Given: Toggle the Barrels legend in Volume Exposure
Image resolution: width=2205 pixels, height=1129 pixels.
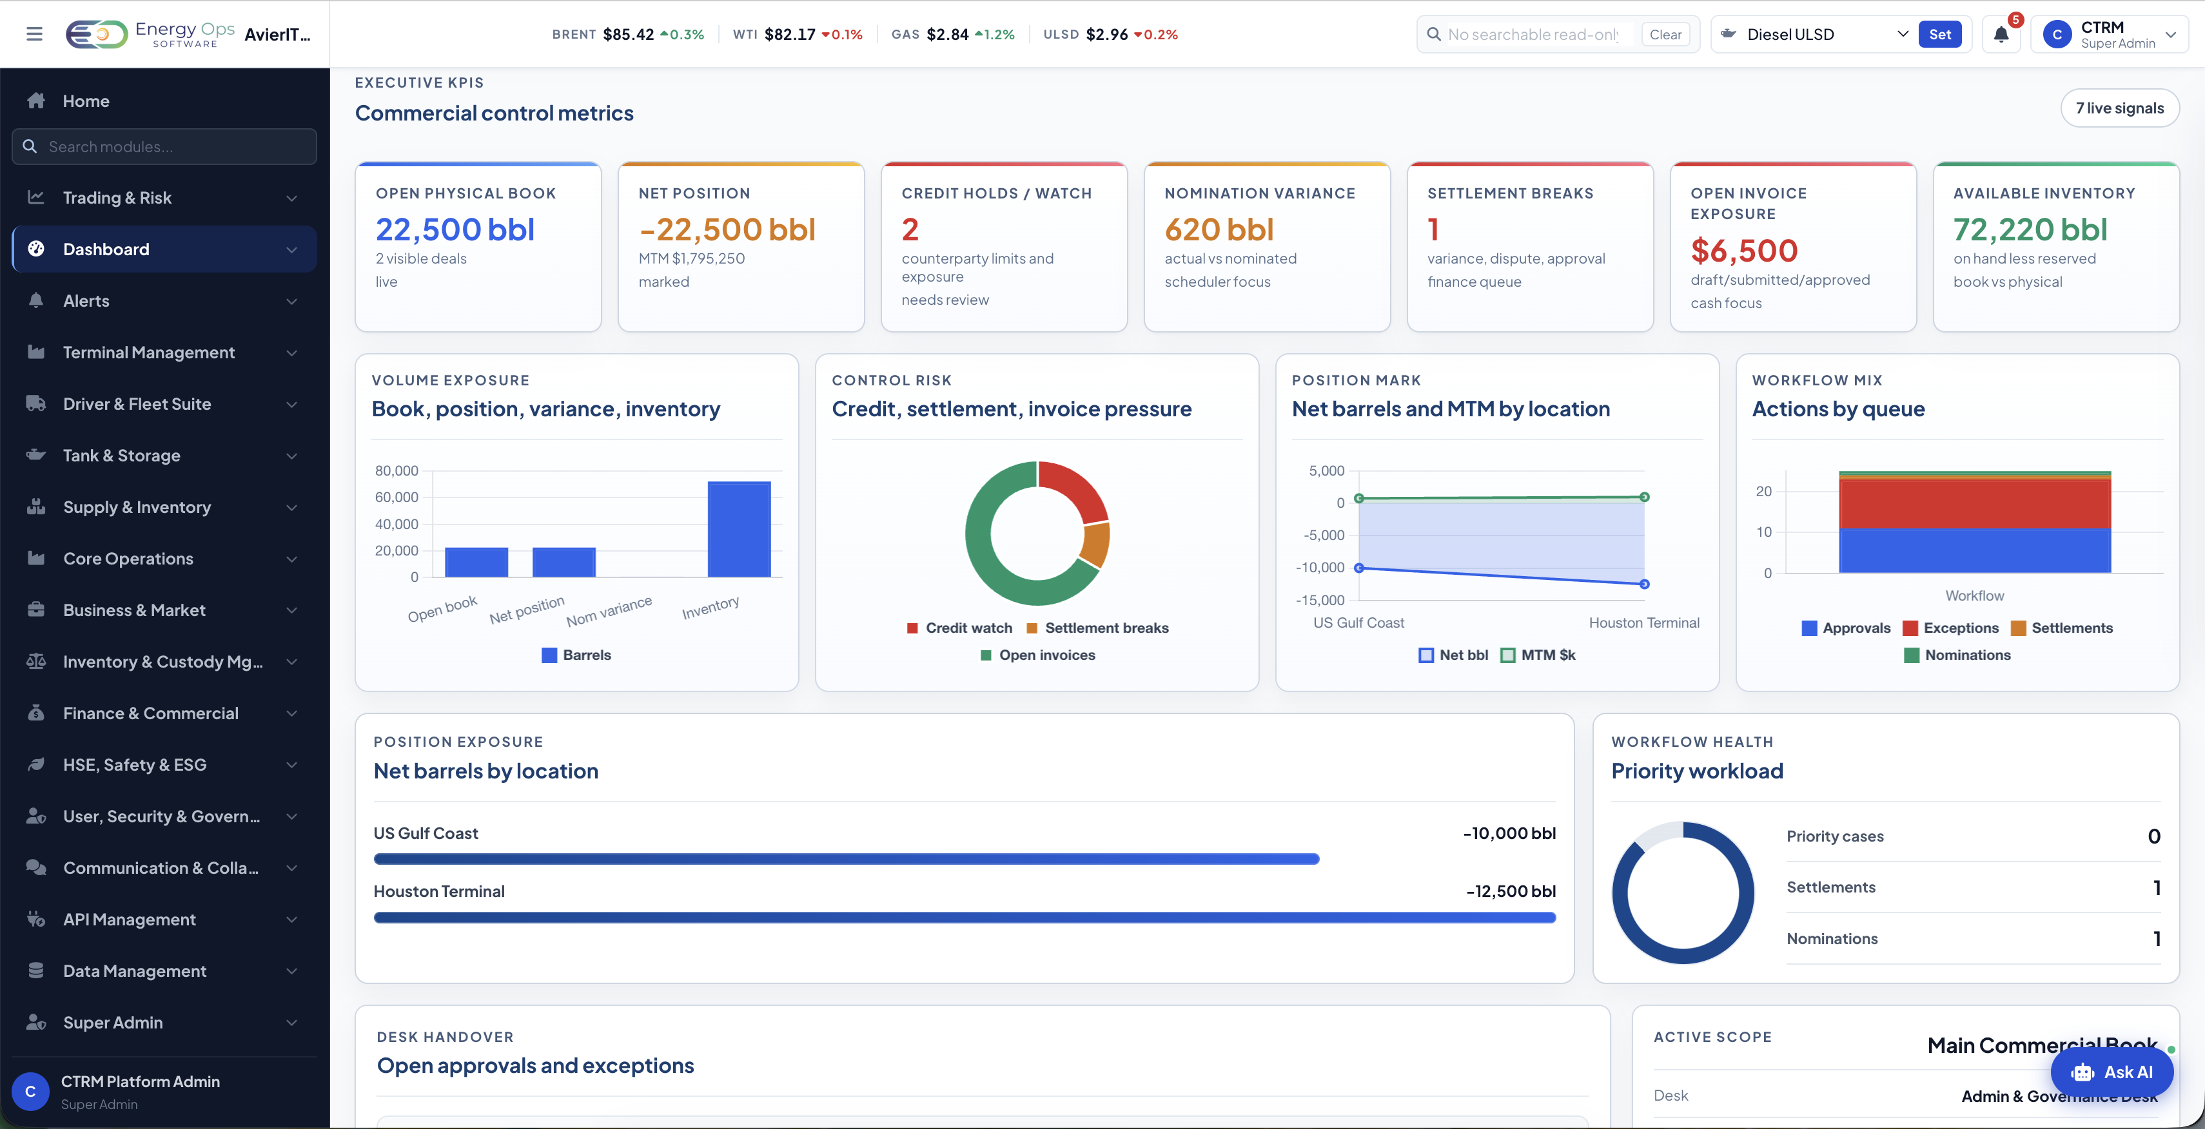Looking at the screenshot, I should point(576,655).
